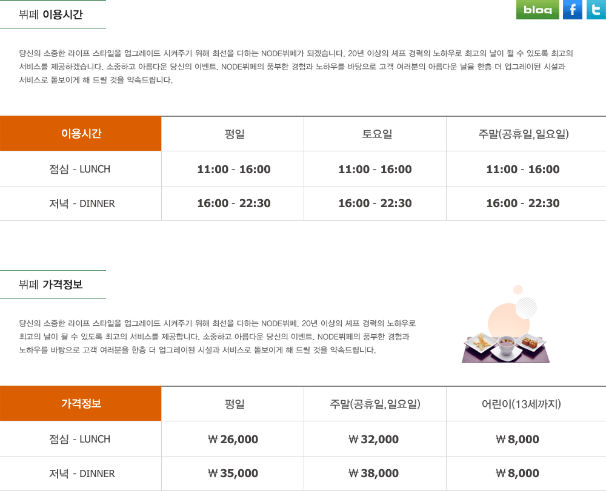Click the weekend lunch price ₩ 32,000

tap(374, 440)
